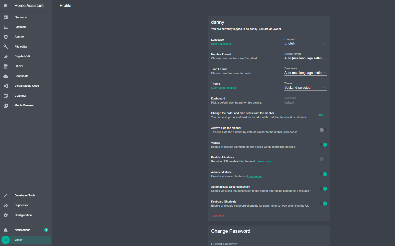Click the danny user avatar

(6, 240)
